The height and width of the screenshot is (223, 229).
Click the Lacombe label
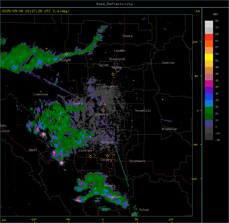click(120, 51)
